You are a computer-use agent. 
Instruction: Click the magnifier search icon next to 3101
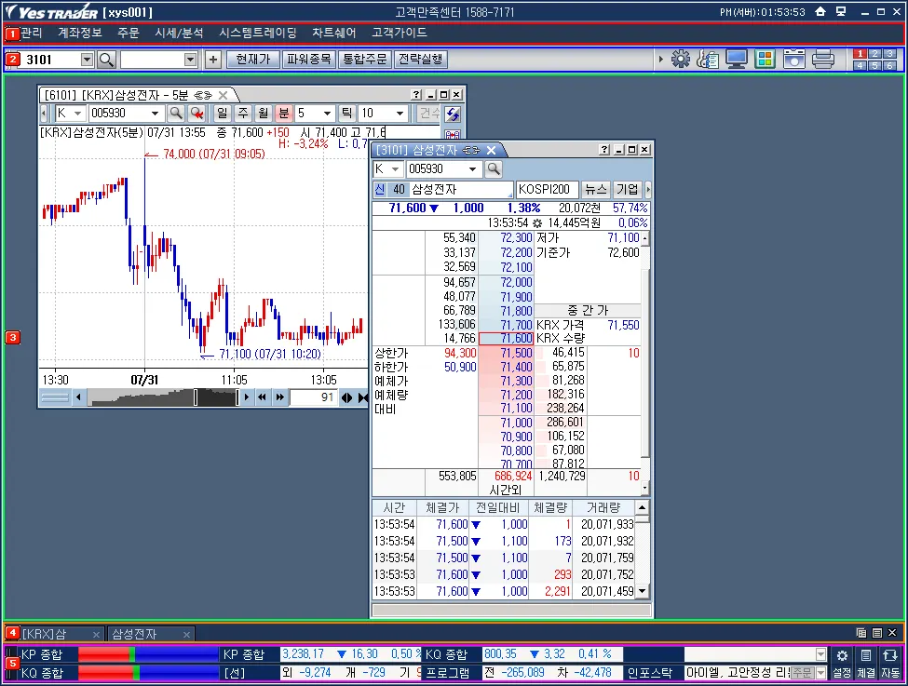(106, 60)
